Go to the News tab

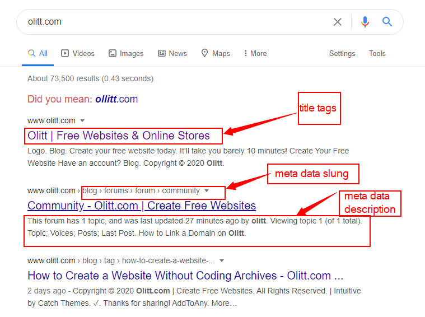click(x=172, y=54)
